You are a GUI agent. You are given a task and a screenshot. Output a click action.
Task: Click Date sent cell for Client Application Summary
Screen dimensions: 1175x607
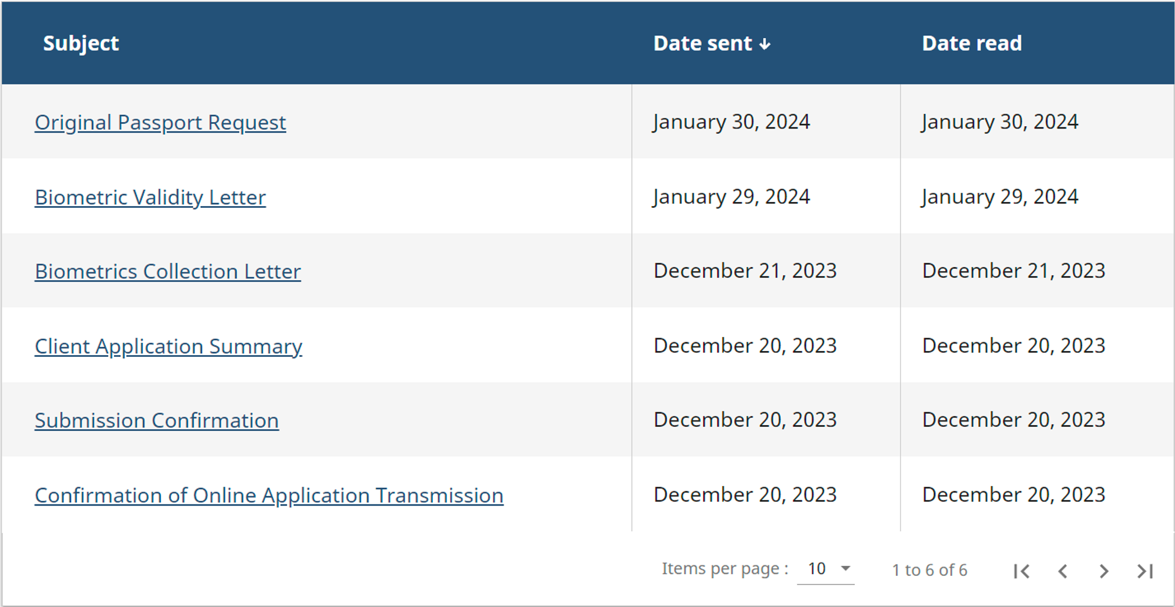[x=745, y=346]
